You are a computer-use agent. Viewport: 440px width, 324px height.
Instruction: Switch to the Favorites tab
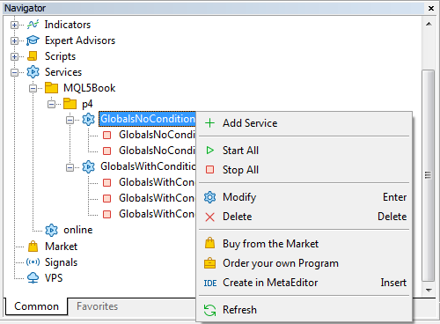pyautogui.click(x=97, y=306)
